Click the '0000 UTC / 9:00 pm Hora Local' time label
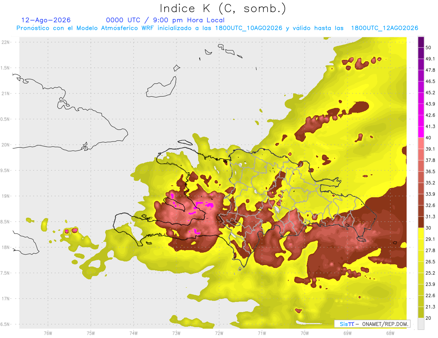Image resolution: width=438 pixels, height=338 pixels. click(x=165, y=20)
